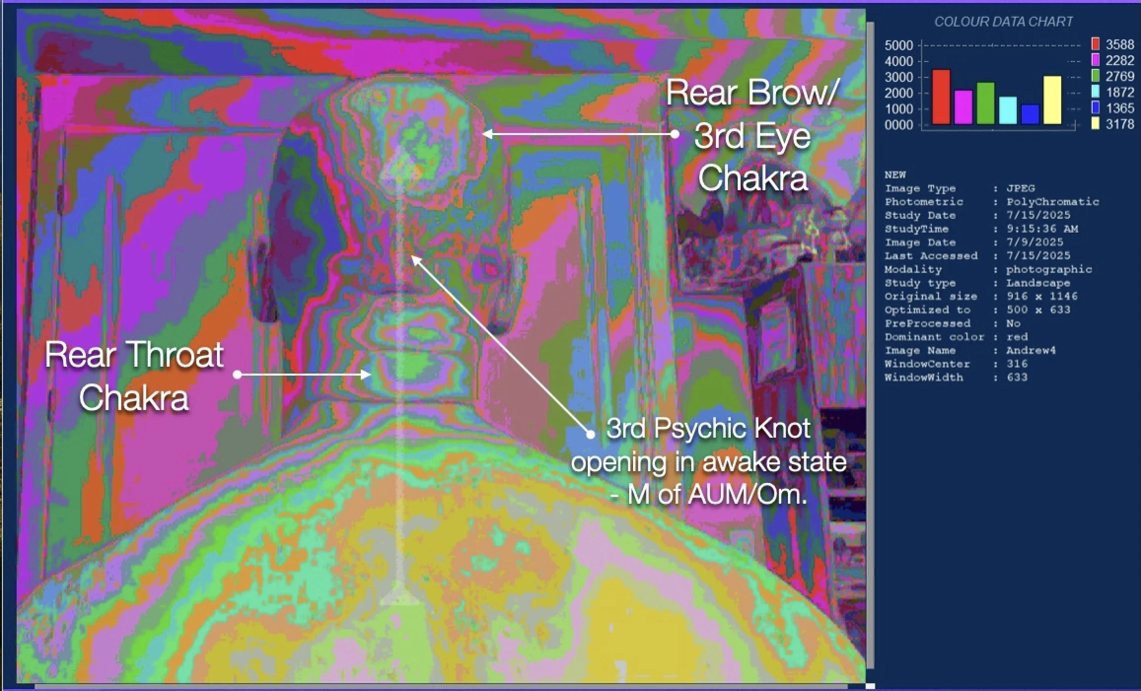
Task: Click the red legend swatch beside 3588
Action: click(x=1095, y=44)
